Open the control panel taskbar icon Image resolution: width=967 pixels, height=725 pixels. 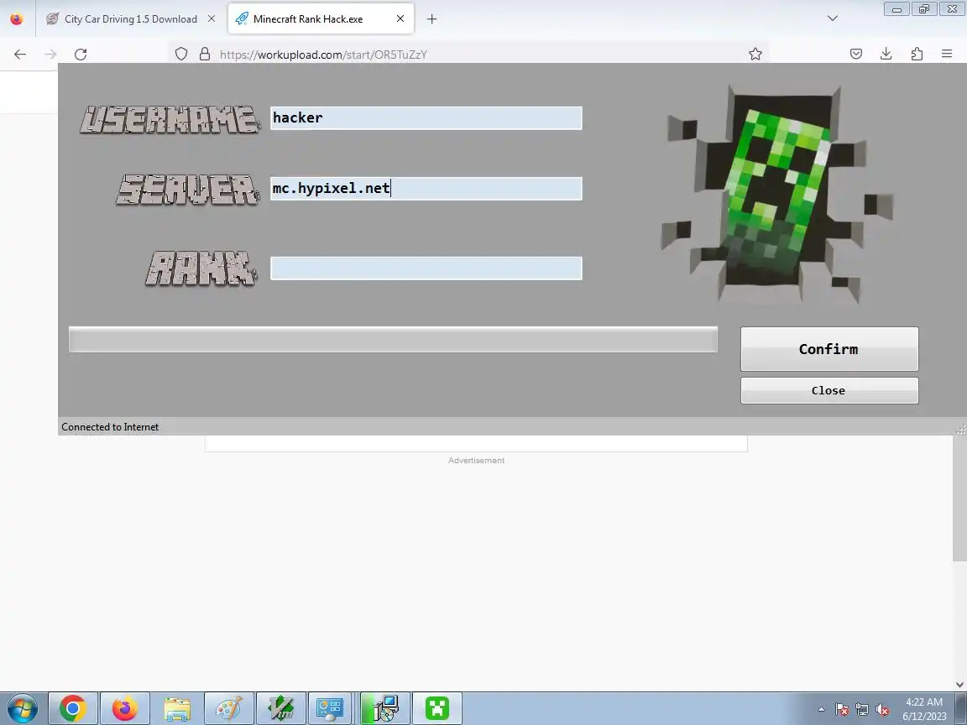329,708
